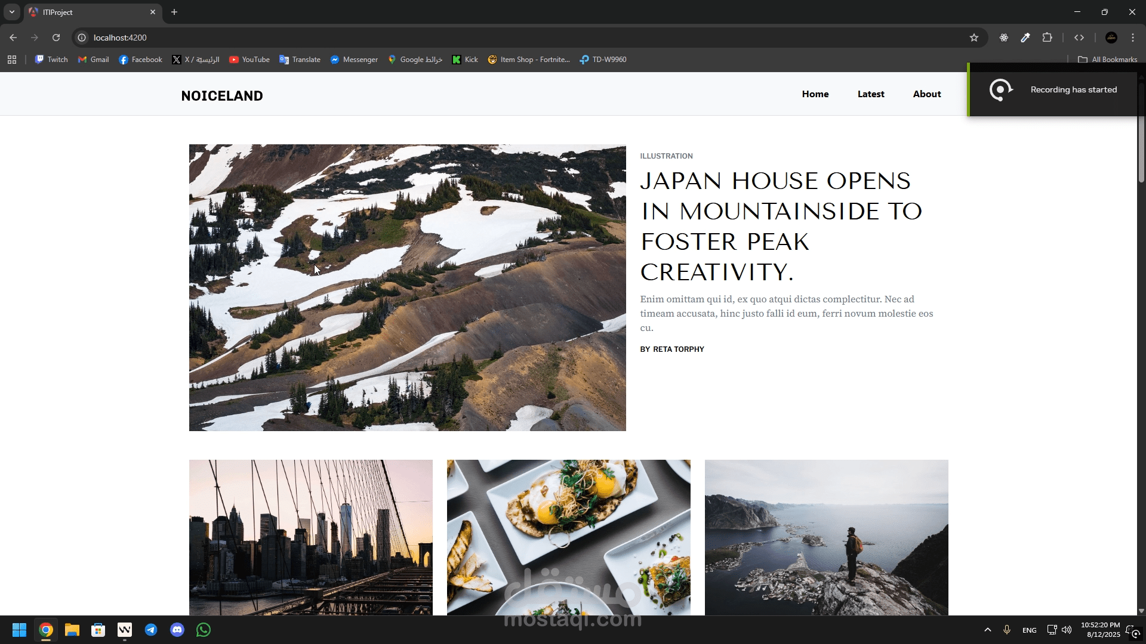Open the Google apps grid shortcut
Viewport: 1146px width, 644px height.
(12, 60)
